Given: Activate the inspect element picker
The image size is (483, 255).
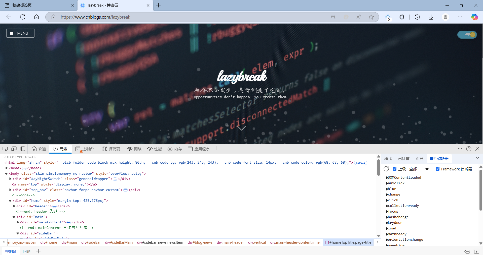Looking at the screenshot, I should point(5,149).
